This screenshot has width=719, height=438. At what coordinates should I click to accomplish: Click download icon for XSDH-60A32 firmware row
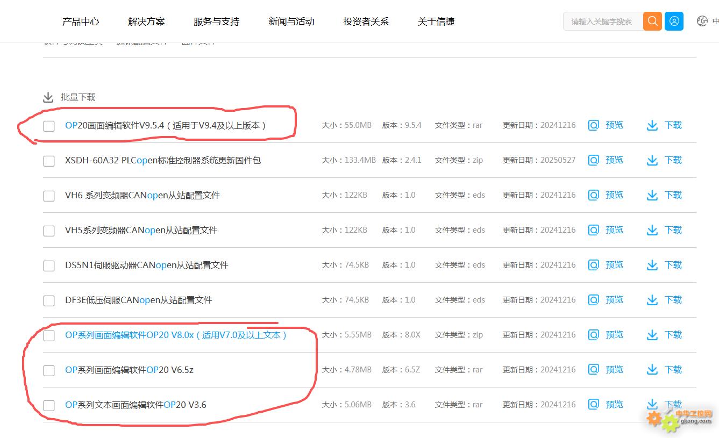click(652, 160)
